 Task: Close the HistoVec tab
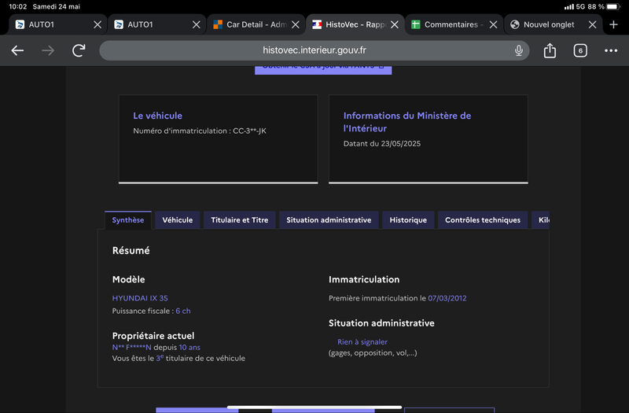tap(395, 24)
